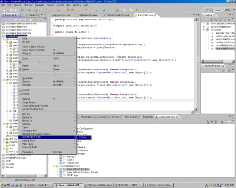Open the Build Path submenu
236x188 pixels.
click(47, 78)
